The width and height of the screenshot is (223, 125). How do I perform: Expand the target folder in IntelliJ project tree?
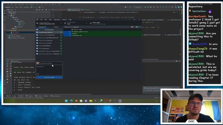point(9,31)
